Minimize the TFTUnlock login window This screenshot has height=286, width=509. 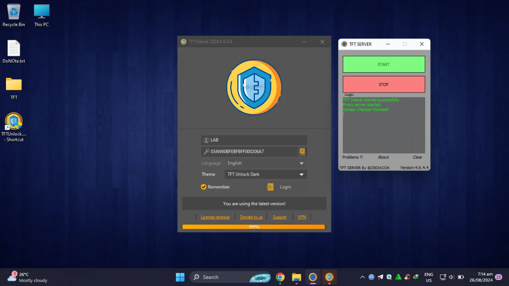(304, 42)
